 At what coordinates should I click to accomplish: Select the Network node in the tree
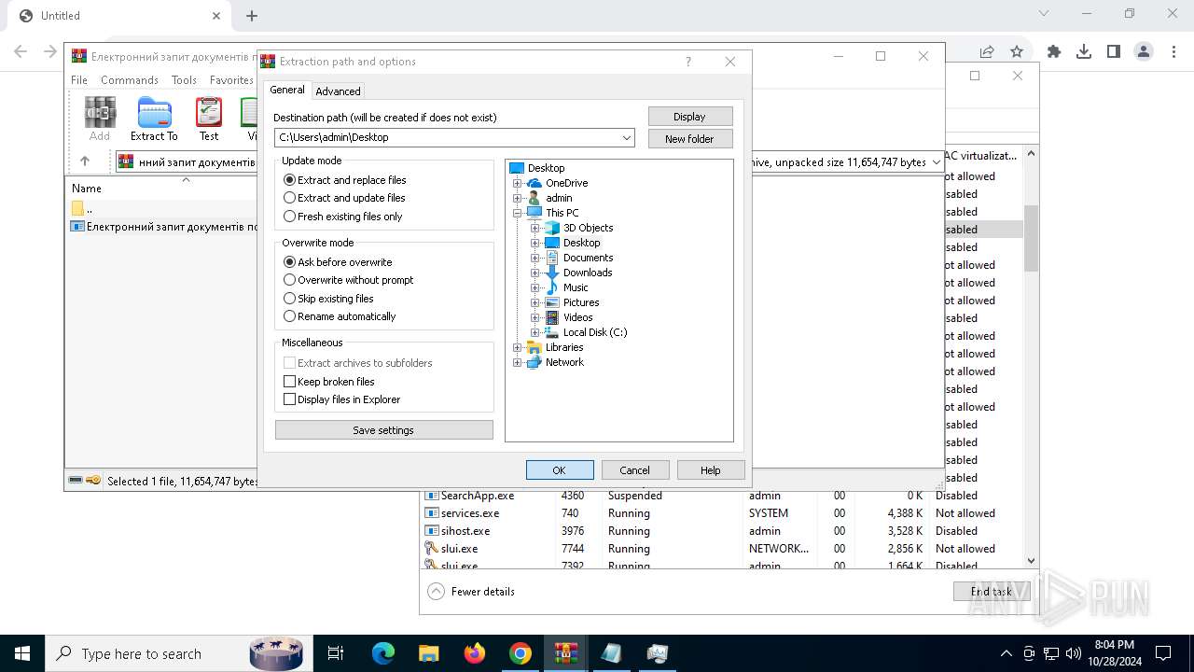click(x=564, y=362)
